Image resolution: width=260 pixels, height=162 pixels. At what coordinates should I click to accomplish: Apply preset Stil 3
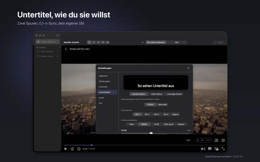(156, 114)
